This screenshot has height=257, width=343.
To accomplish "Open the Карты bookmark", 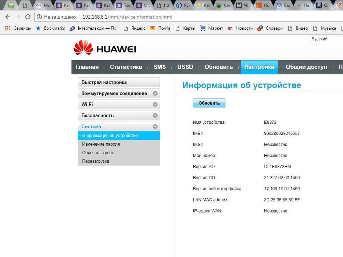I will click(x=185, y=28).
